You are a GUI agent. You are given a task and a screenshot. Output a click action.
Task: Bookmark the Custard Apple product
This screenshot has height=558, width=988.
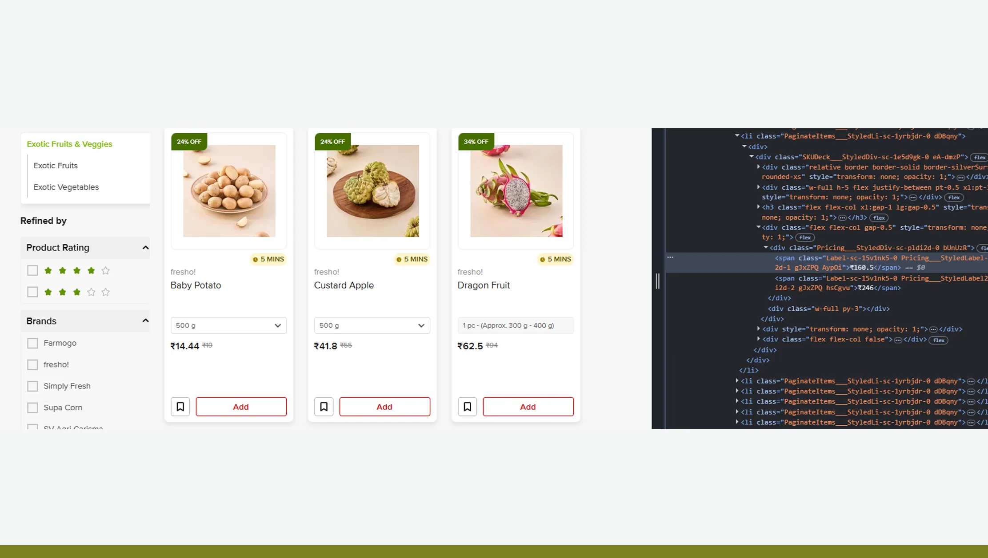324,406
